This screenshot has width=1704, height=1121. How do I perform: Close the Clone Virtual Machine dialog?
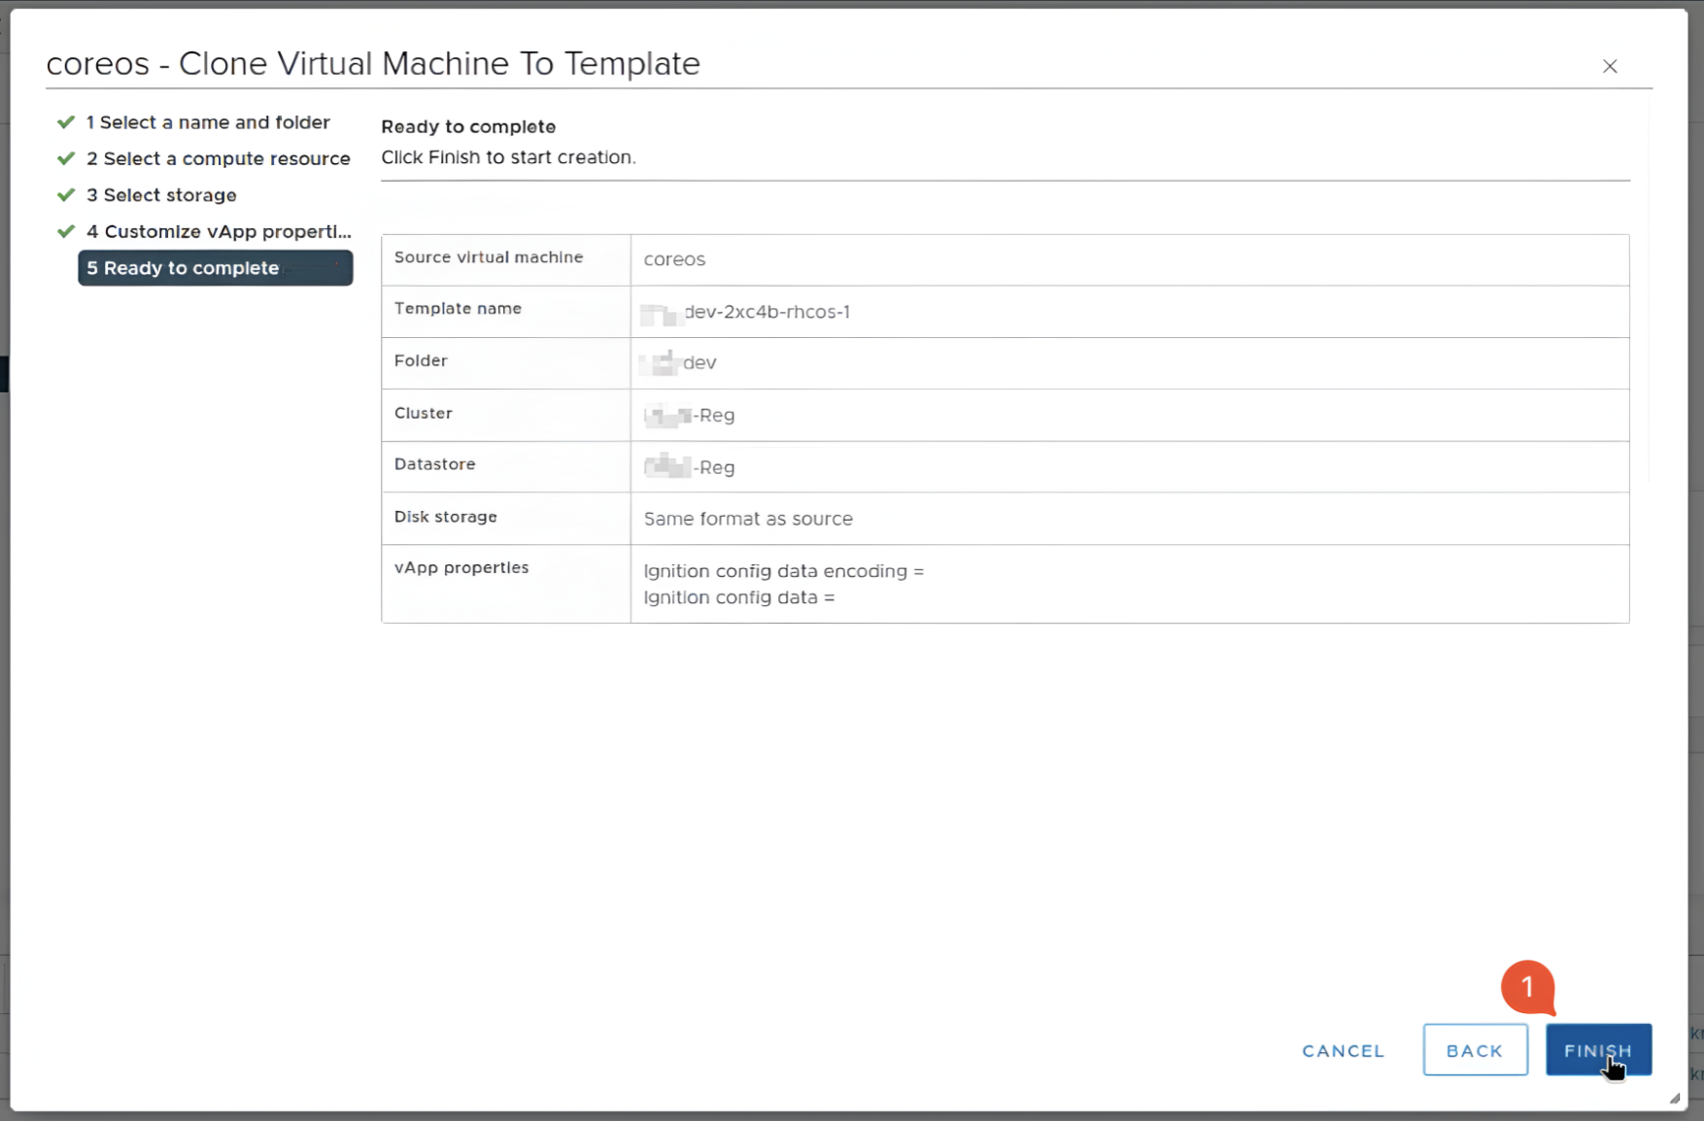tap(1610, 66)
